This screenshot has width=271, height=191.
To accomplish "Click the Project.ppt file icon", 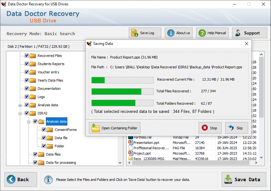I will click(x=130, y=153).
